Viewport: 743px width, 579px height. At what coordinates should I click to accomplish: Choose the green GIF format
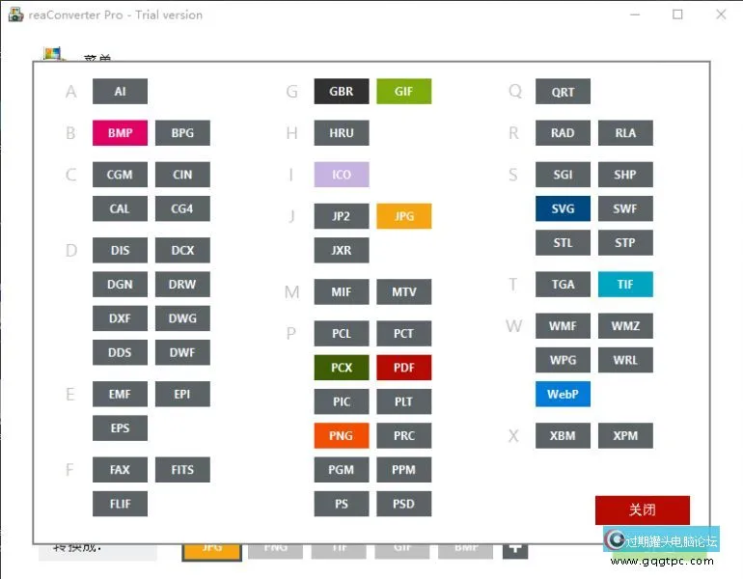tap(403, 92)
